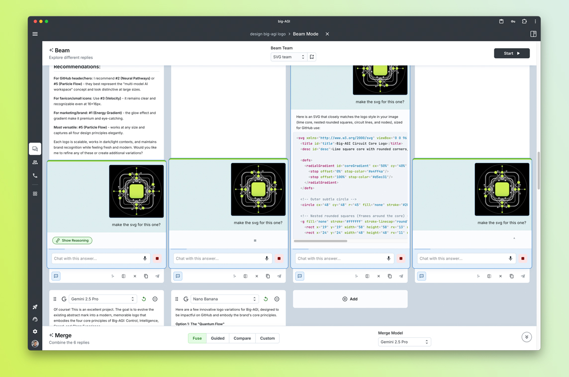Click the support headset icon in sidebar
Viewport: 569px width, 377px height.
tap(35, 319)
